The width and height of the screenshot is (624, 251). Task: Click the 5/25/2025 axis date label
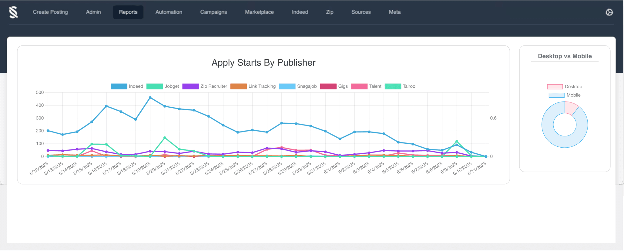pyautogui.click(x=229, y=168)
